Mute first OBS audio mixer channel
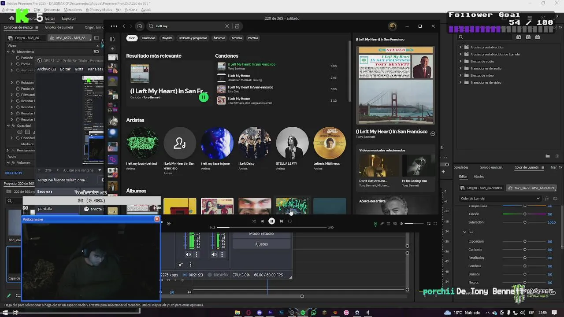 [188, 254]
